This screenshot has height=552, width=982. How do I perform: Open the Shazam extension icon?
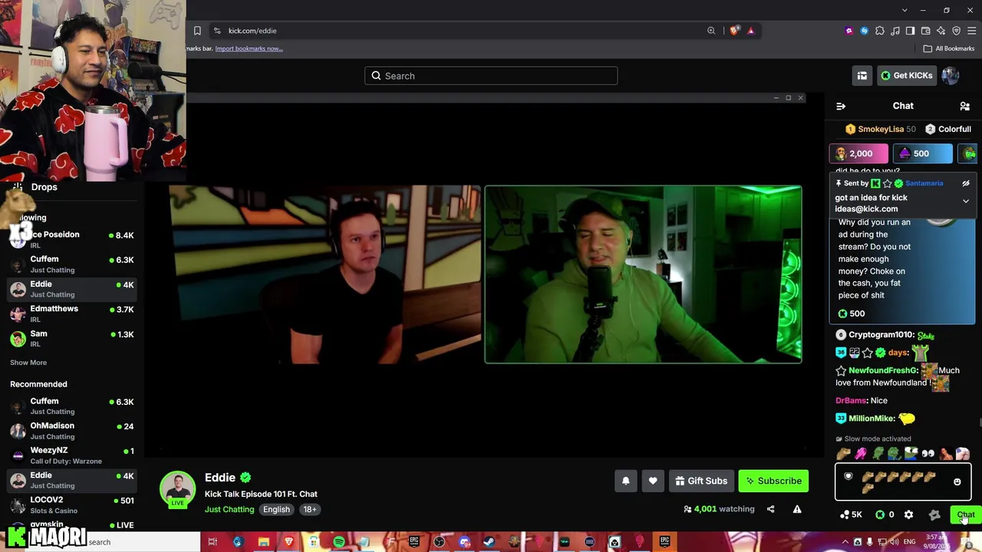pos(864,31)
